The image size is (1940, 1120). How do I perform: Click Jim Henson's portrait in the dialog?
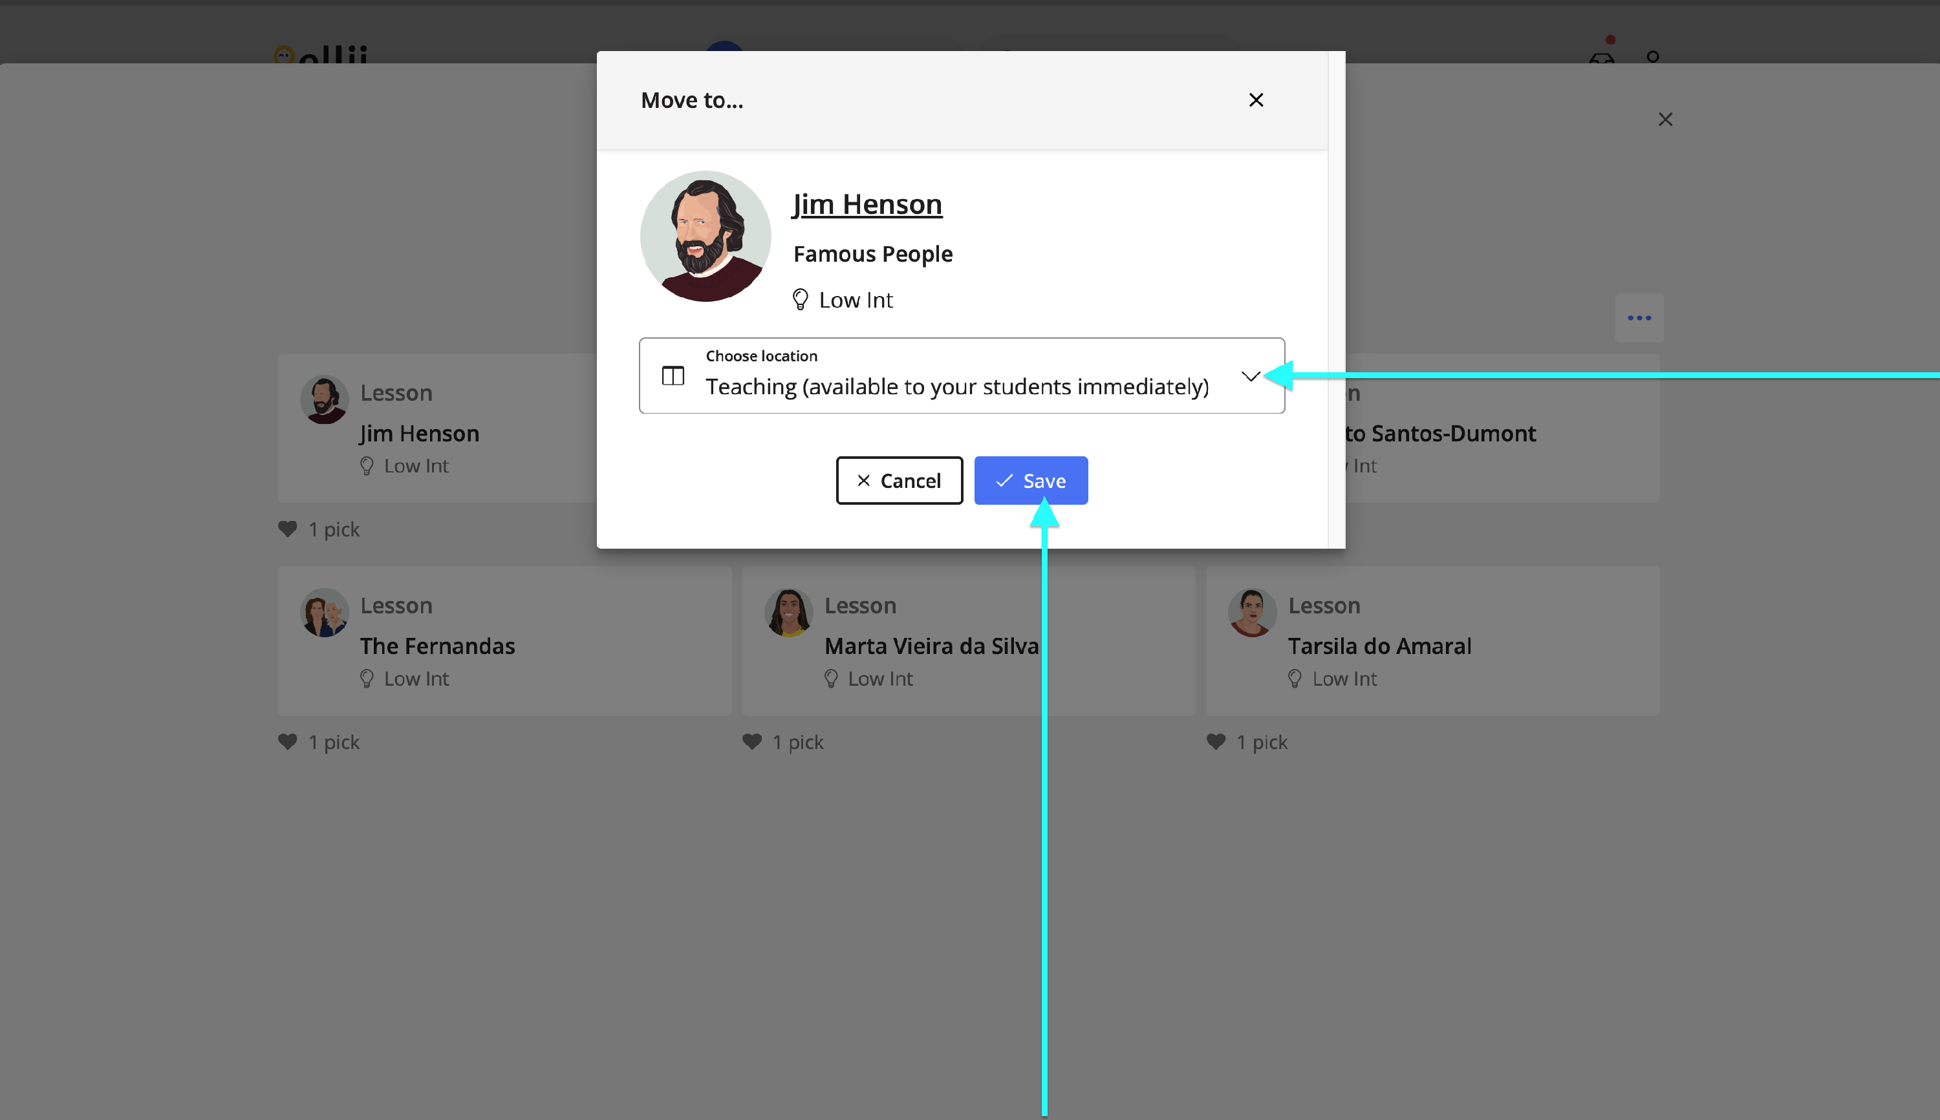point(705,236)
